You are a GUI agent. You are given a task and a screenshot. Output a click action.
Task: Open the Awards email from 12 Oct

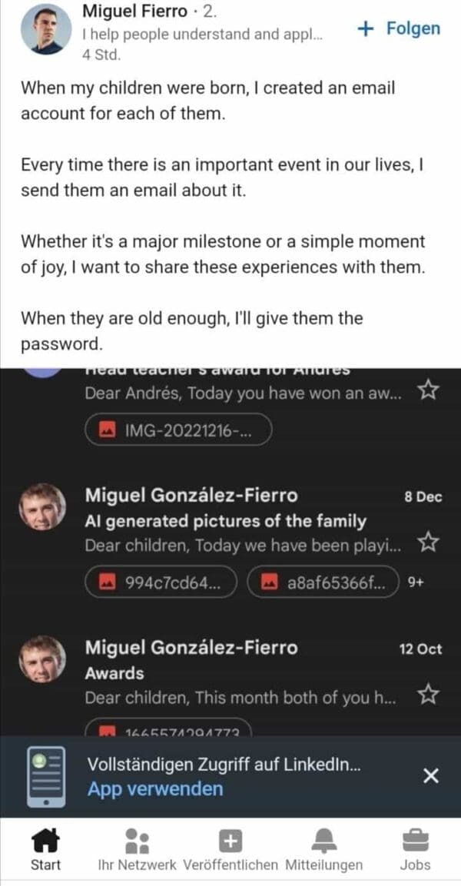coord(230,673)
